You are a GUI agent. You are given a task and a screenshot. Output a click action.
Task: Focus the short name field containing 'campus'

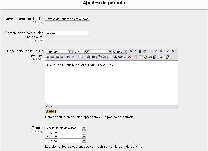(x=67, y=33)
